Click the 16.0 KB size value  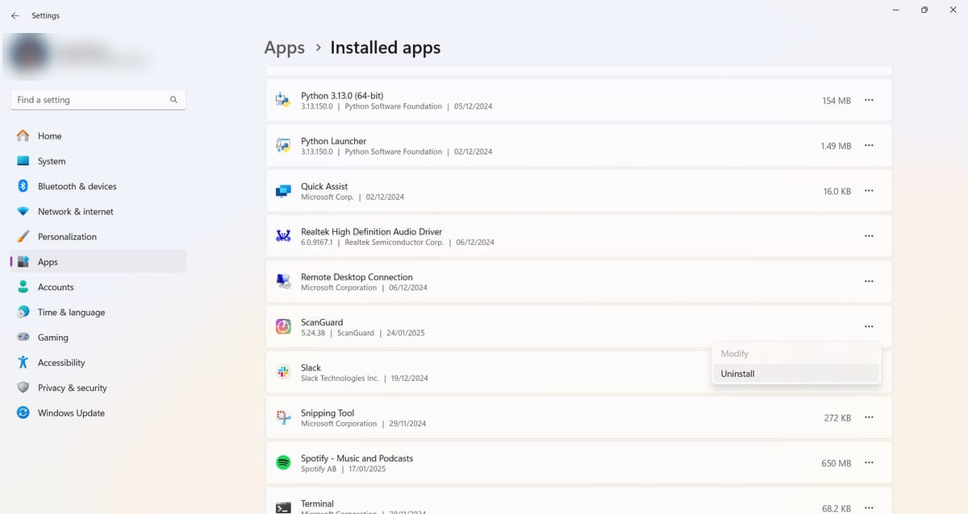pyautogui.click(x=837, y=191)
